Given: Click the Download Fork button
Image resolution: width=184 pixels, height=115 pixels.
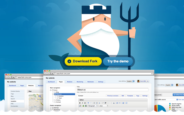Looking at the screenshot, I should click(x=83, y=61).
